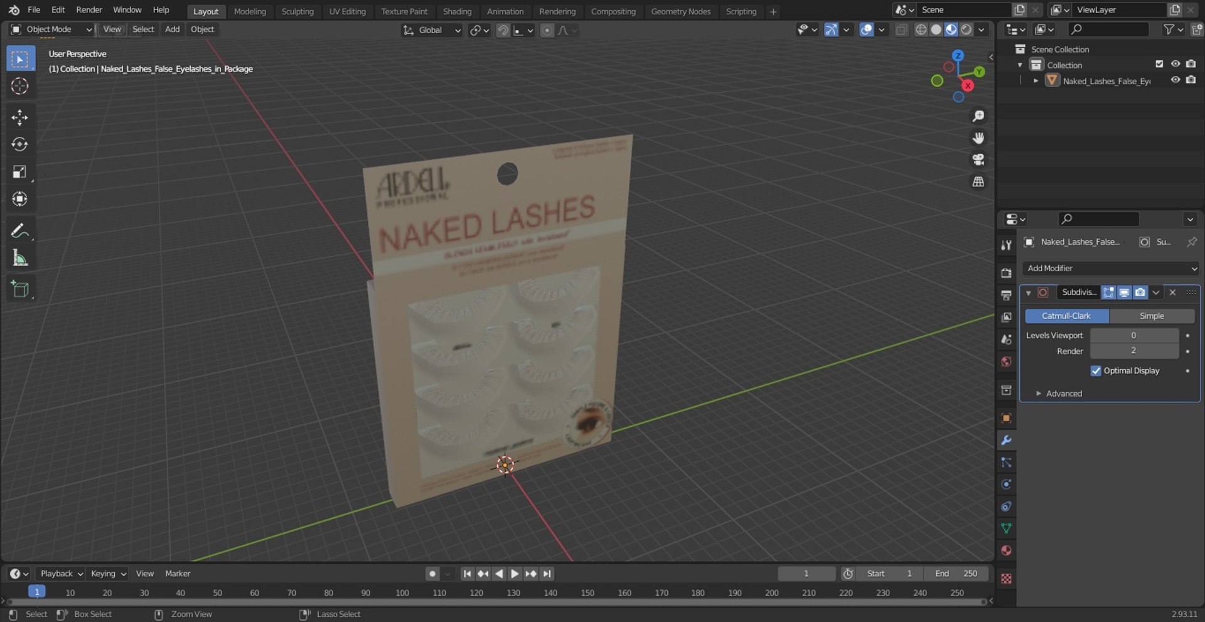Play the animation forward
The width and height of the screenshot is (1205, 622).
tap(515, 574)
